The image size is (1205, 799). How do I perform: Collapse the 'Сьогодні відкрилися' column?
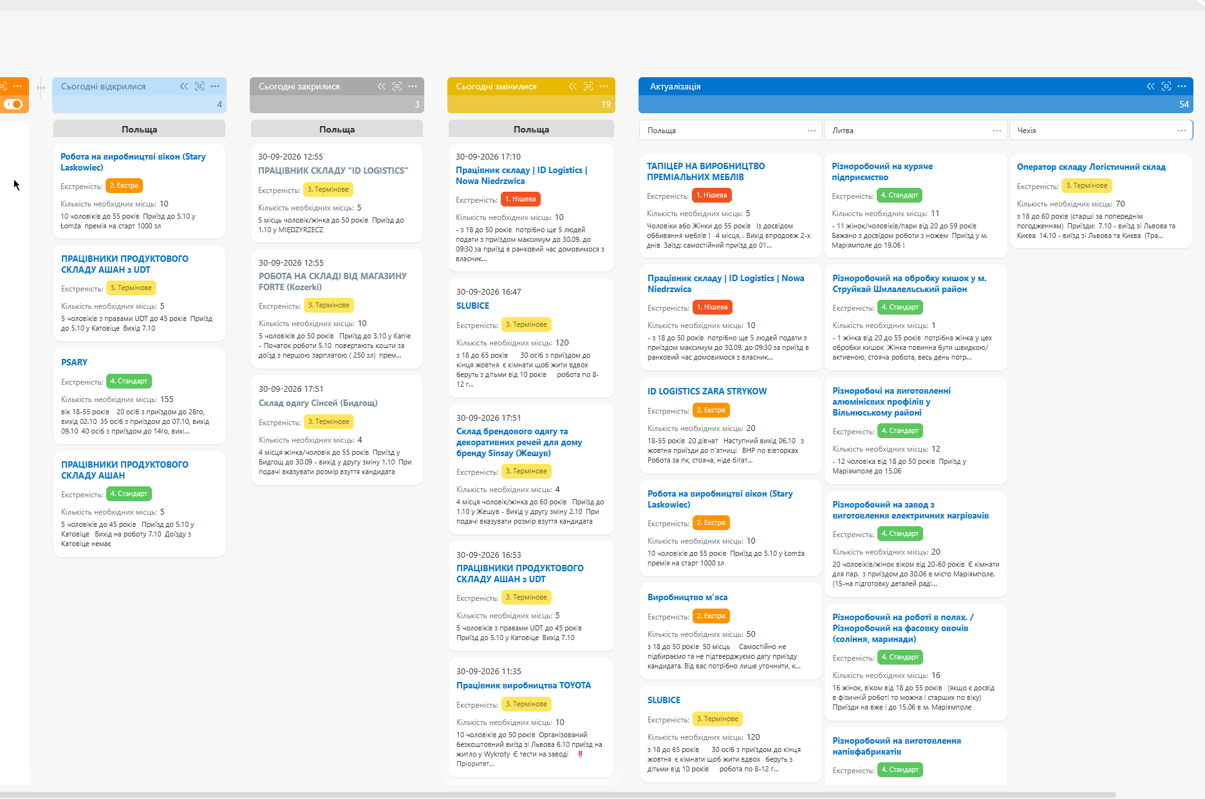click(184, 86)
